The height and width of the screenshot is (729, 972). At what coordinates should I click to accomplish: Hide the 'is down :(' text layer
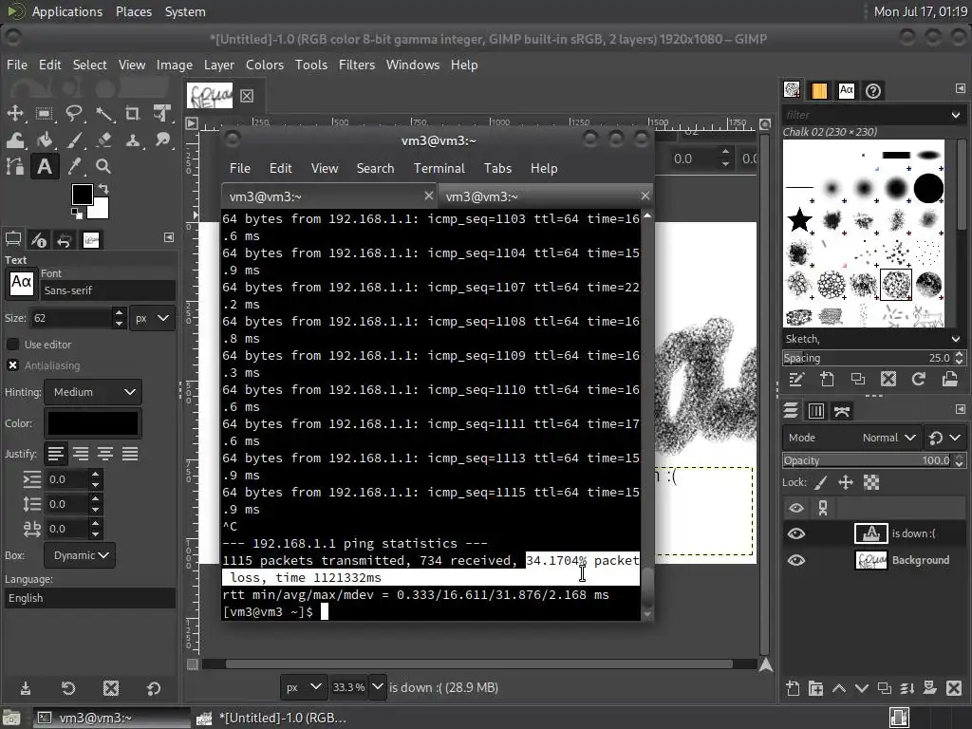(796, 533)
